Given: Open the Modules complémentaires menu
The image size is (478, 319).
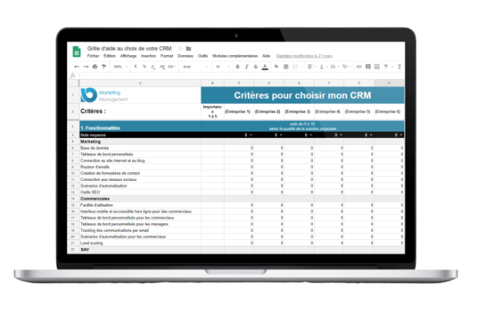Looking at the screenshot, I should (235, 56).
